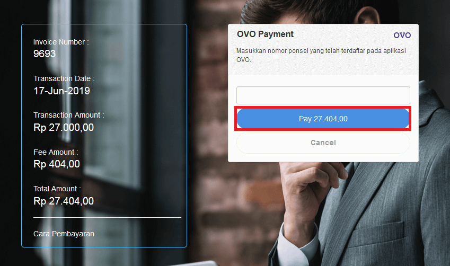Select the Fee Amount label
The image size is (450, 266).
point(56,152)
